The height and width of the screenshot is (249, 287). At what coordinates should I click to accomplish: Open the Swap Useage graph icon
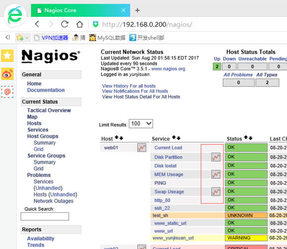[216, 192]
